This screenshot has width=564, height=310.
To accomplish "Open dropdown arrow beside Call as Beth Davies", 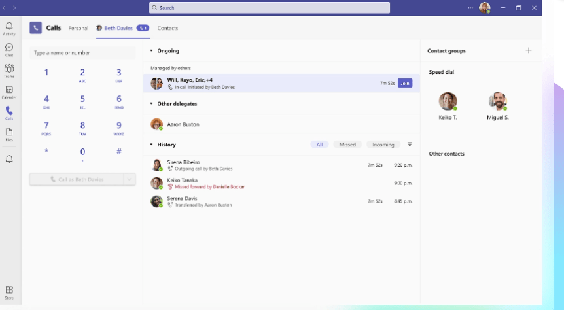I will tap(129, 179).
